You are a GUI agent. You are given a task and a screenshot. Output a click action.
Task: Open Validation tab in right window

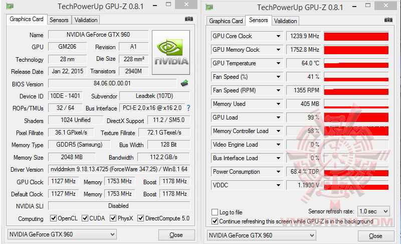[285, 21]
